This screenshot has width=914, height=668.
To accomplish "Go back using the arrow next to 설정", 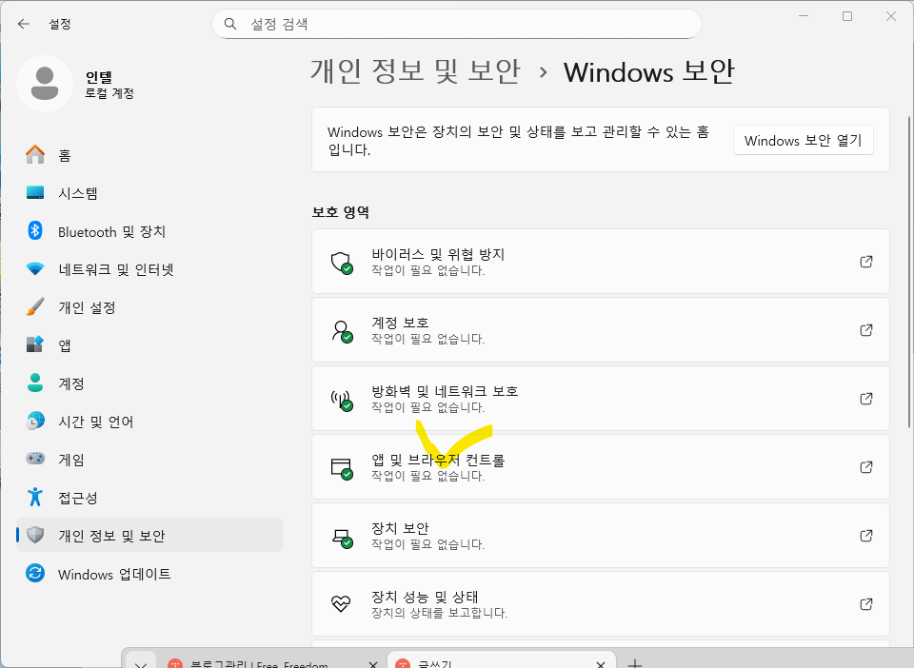I will click(23, 24).
